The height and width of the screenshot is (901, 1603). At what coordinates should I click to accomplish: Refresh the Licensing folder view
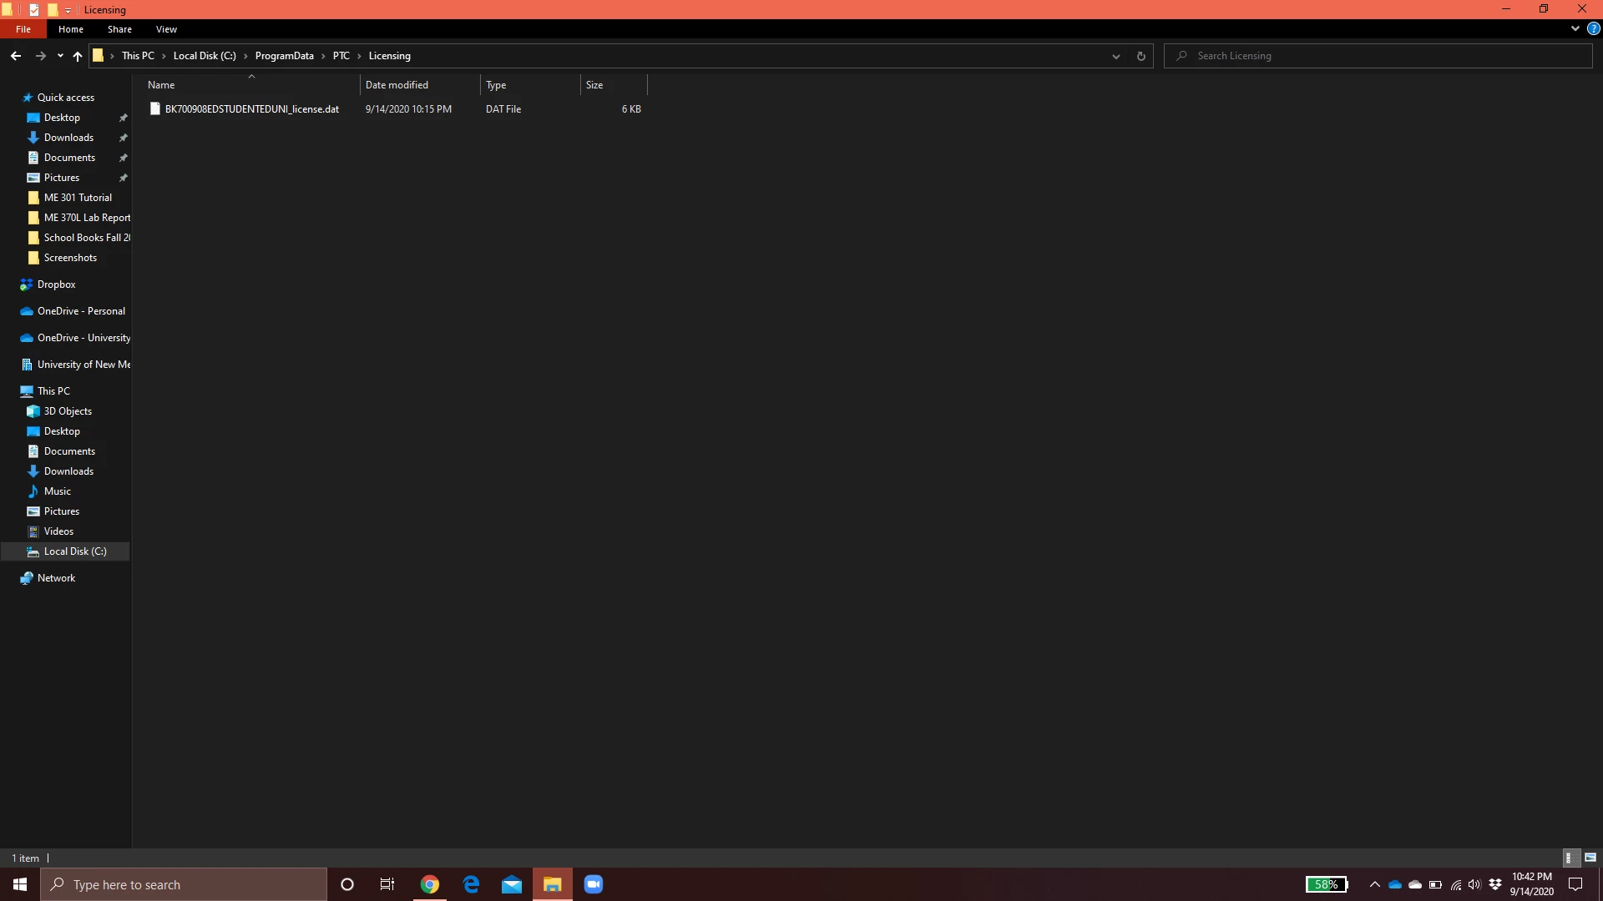(x=1140, y=56)
